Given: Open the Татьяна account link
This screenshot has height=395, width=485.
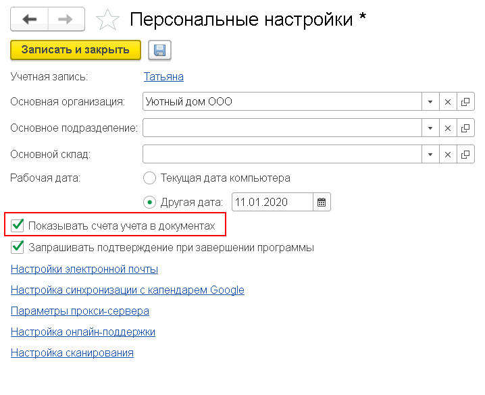Looking at the screenshot, I should (x=163, y=77).
